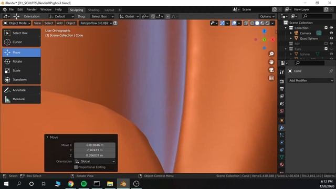Open the Render menu
Image resolution: width=336 pixels, height=189 pixels.
coord(31,9)
